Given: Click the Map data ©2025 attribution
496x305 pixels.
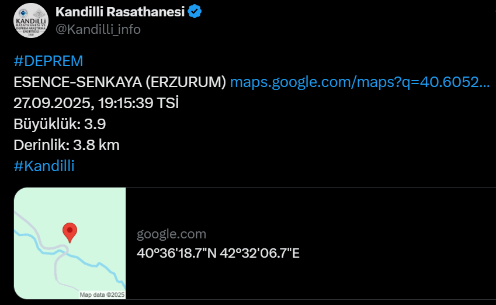Looking at the screenshot, I should pos(102,294).
